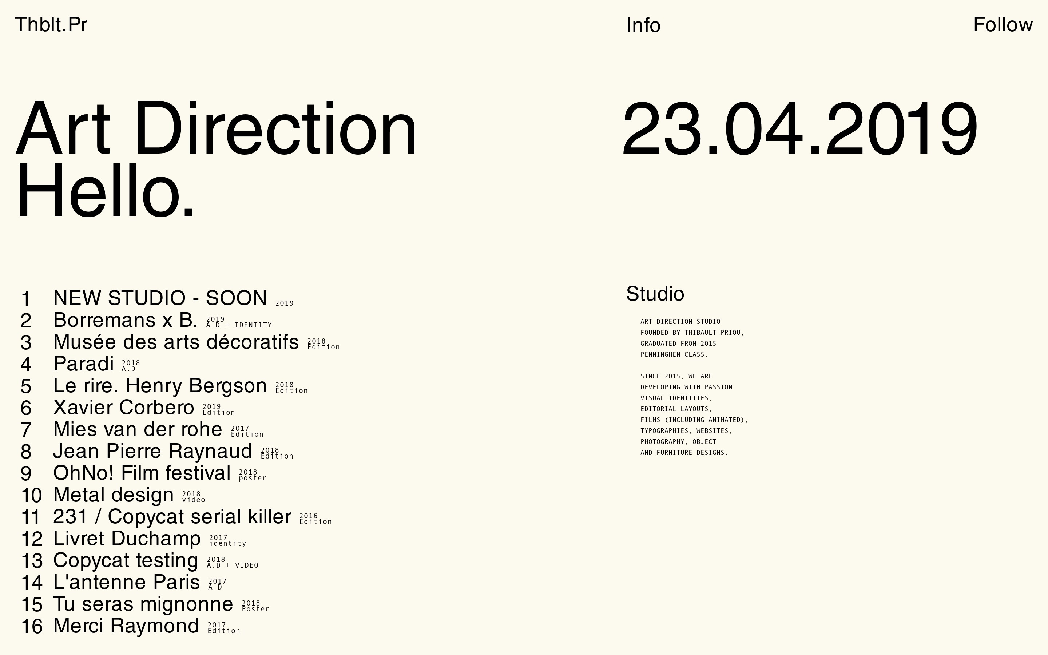Open the Follow menu item

click(x=1003, y=25)
